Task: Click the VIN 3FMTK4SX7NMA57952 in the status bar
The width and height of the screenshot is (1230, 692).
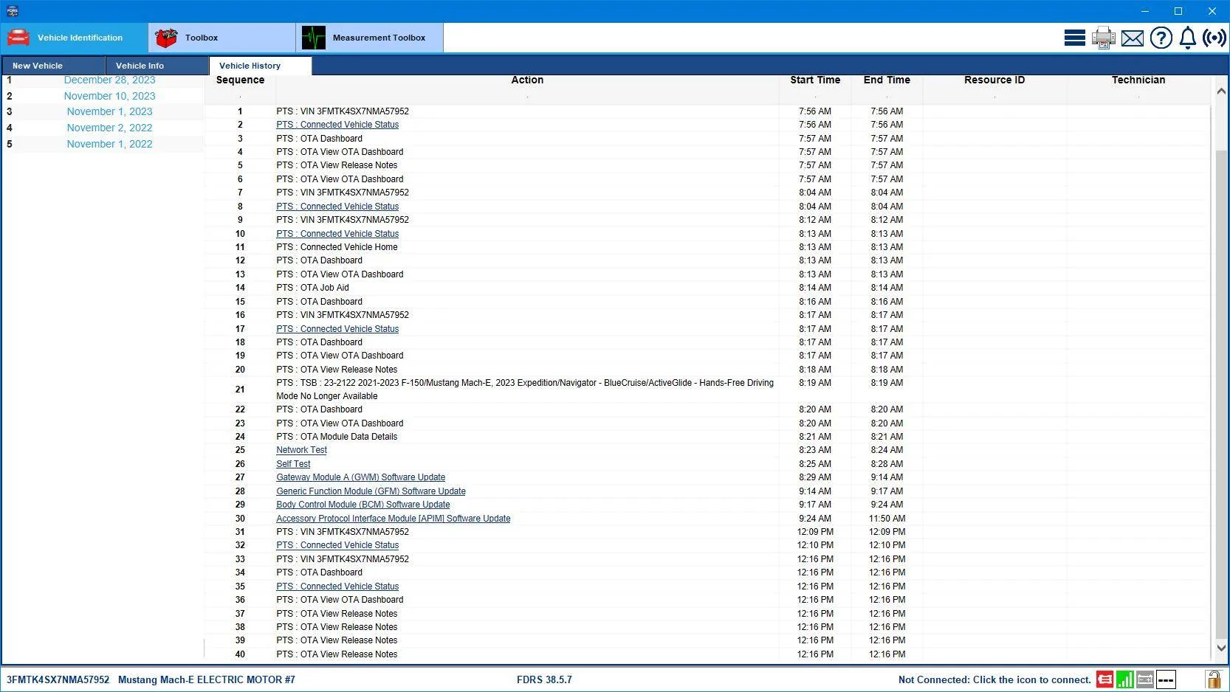Action: 58,680
